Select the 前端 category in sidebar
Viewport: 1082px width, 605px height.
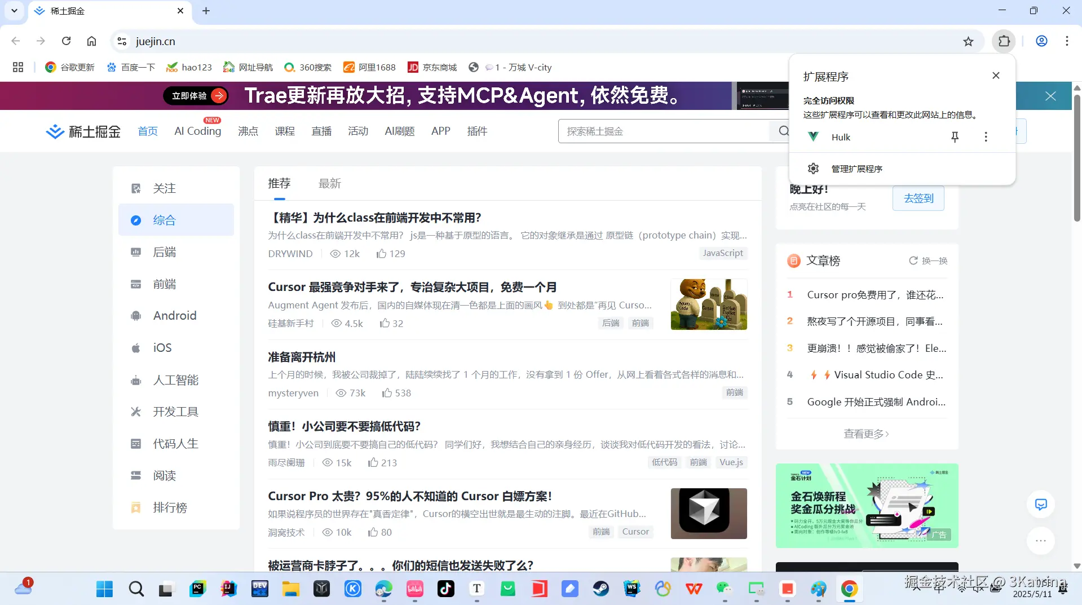pyautogui.click(x=176, y=284)
